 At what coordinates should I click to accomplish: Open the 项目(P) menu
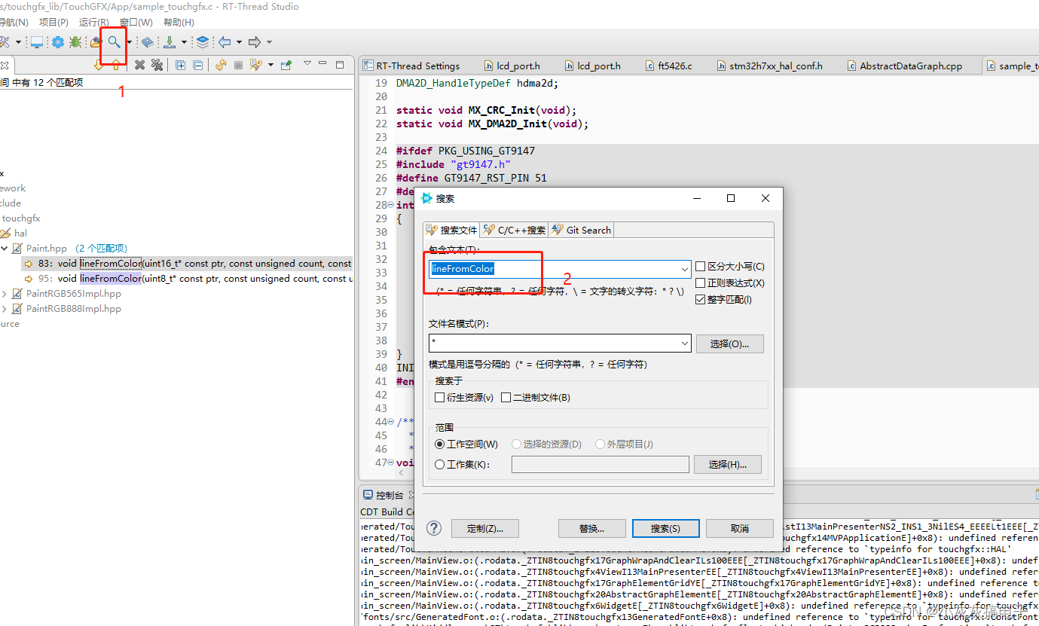point(53,23)
